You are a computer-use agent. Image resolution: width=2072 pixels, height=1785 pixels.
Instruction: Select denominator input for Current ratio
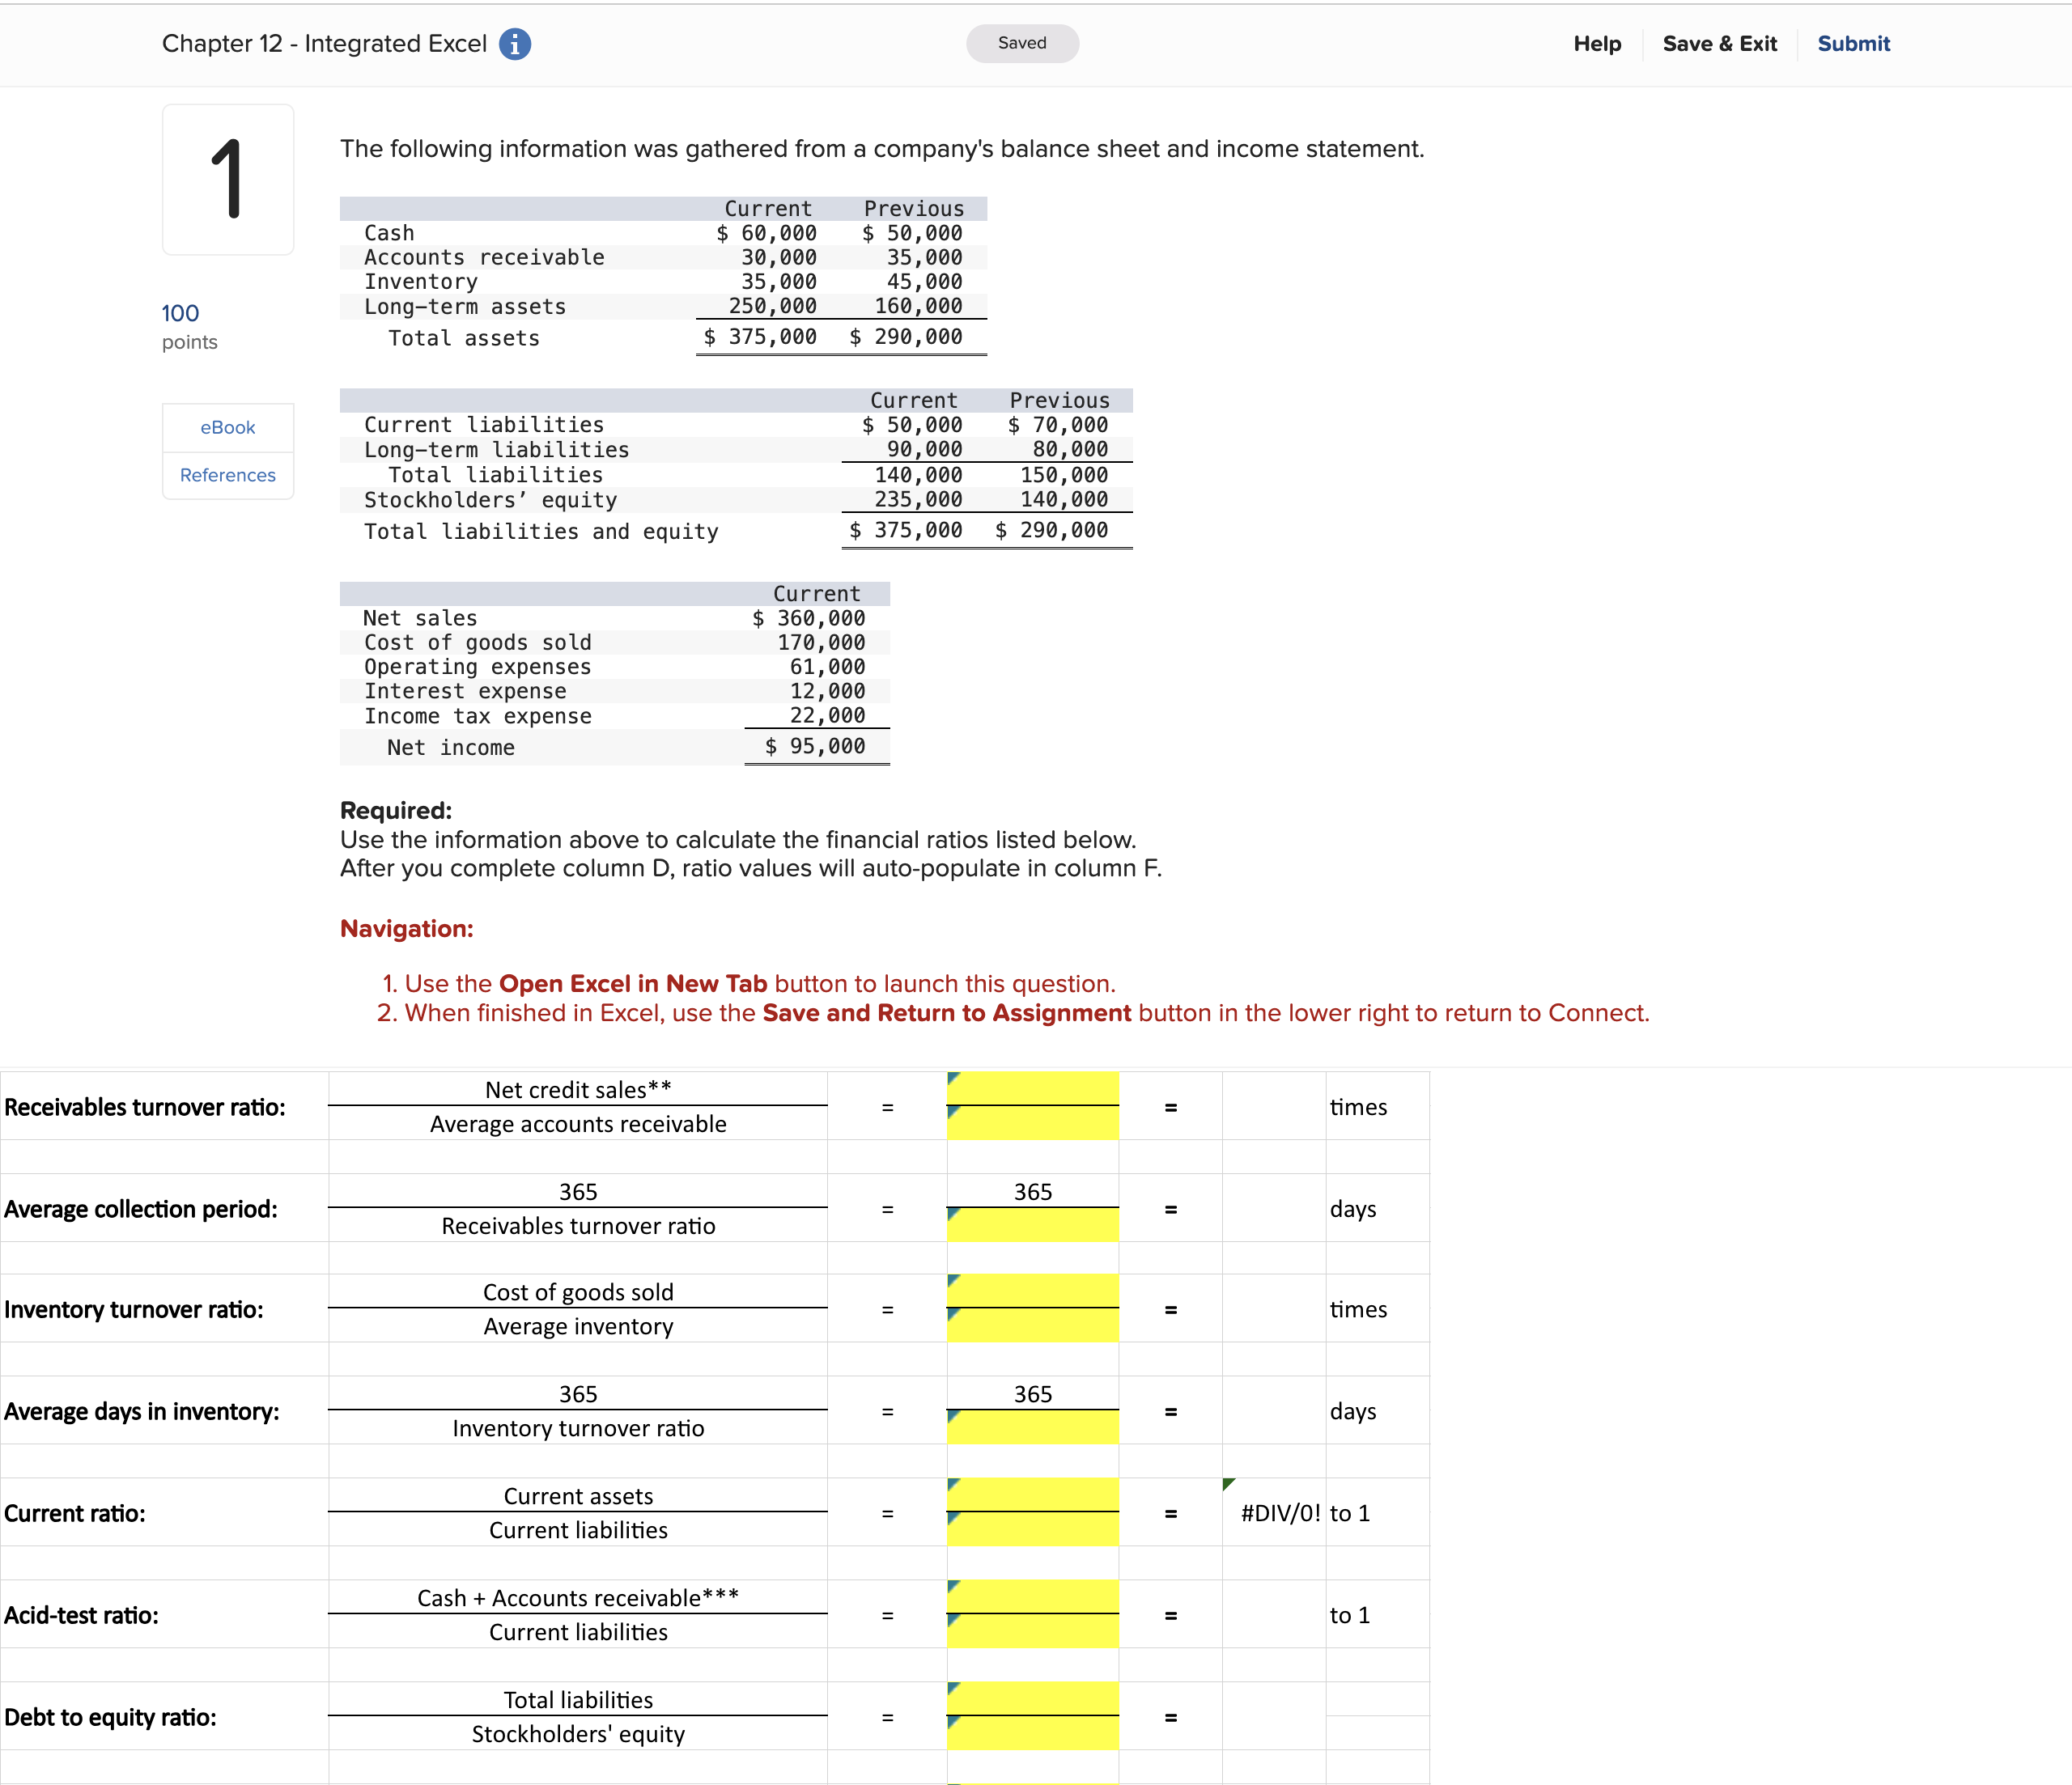1032,1529
